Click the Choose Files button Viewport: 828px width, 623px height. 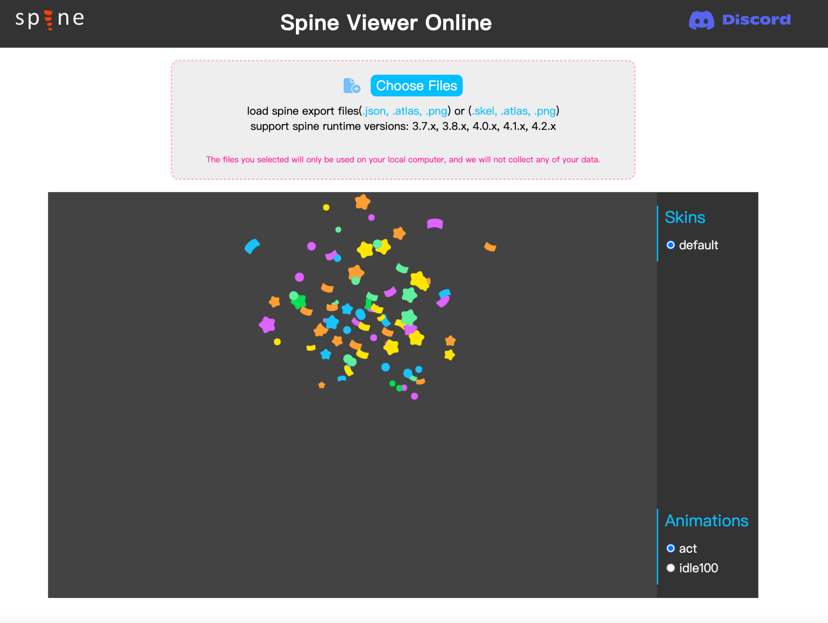(416, 86)
